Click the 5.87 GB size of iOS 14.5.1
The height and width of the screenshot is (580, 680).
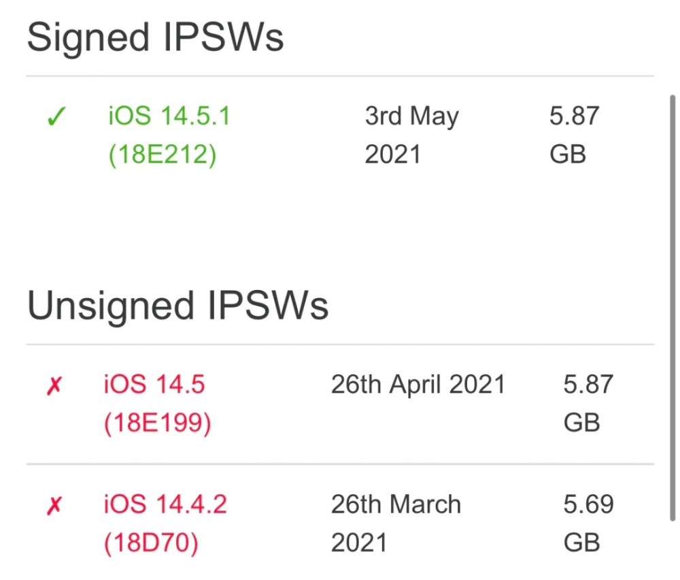click(574, 135)
